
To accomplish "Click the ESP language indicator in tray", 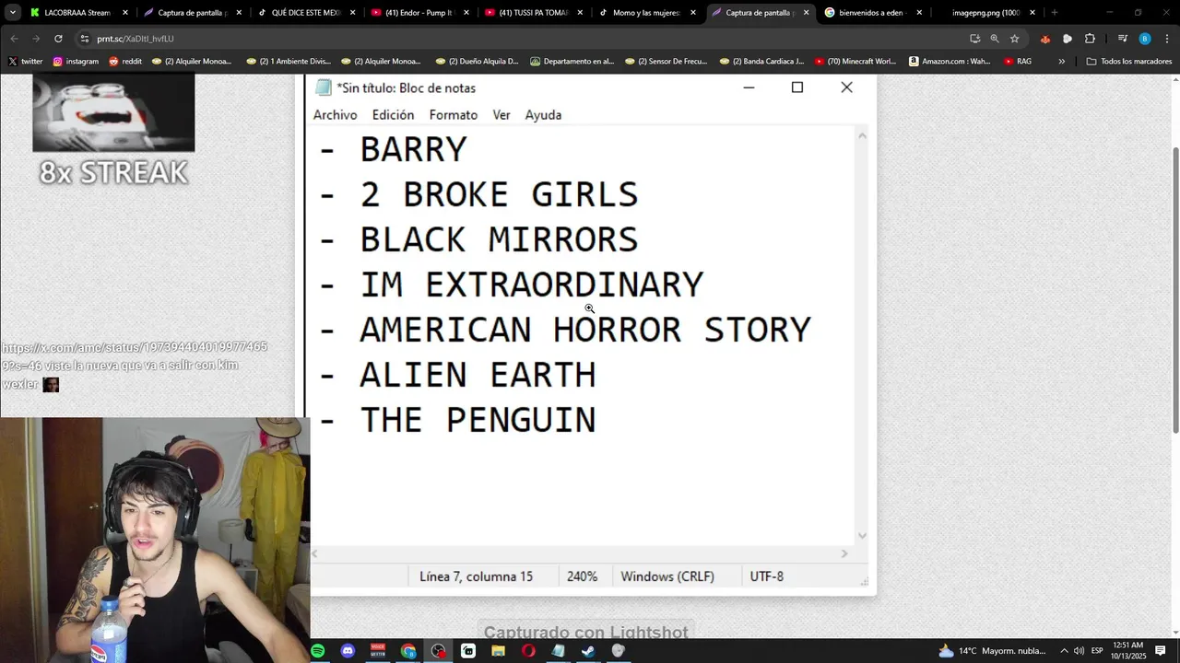I will pyautogui.click(x=1097, y=651).
